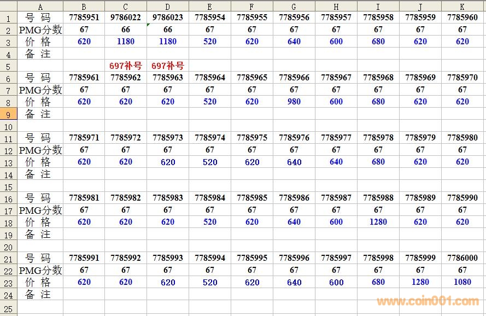Screen dimensions: 486x316
Task: Select column C header
Action: tap(126, 6)
